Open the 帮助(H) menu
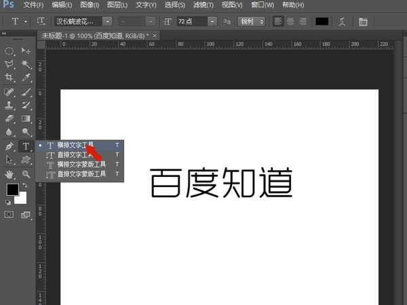The image size is (407, 305). (x=293, y=5)
